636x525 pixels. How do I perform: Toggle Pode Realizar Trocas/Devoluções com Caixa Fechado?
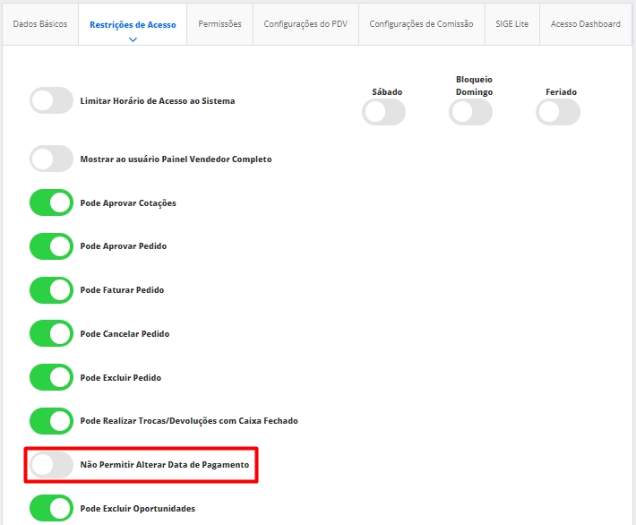coord(51,421)
